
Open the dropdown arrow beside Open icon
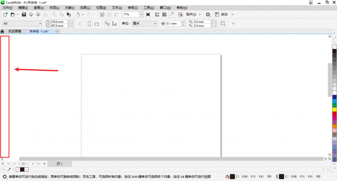(x=18, y=14)
